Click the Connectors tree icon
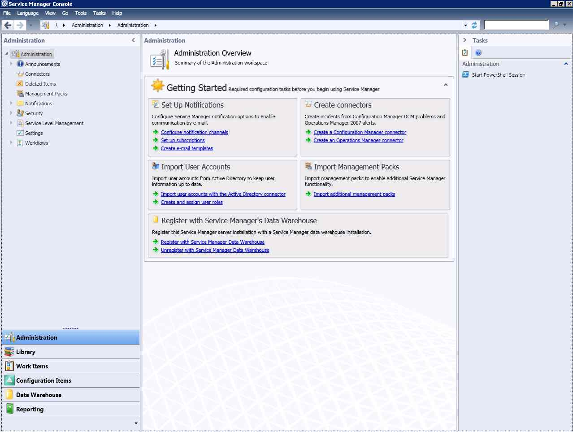Viewport: 573px width, 432px height. pyautogui.click(x=20, y=74)
